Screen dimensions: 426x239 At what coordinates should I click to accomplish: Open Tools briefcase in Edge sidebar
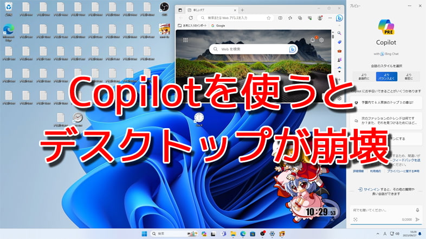pos(339,51)
